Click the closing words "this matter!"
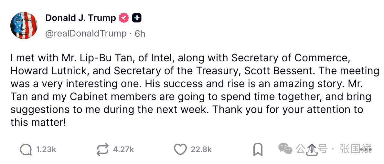The height and width of the screenshot is (164, 384). coord(38,122)
